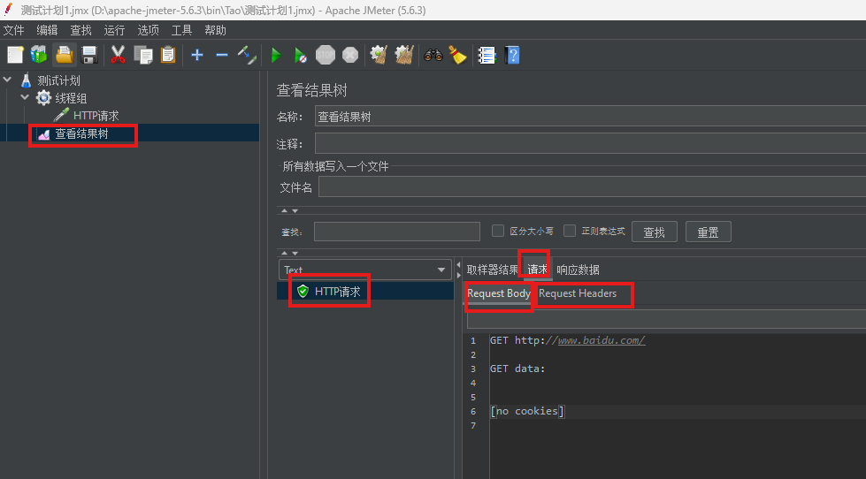Viewport: 866px width, 479px height.
Task: Open the 文件 menu
Action: pos(14,30)
